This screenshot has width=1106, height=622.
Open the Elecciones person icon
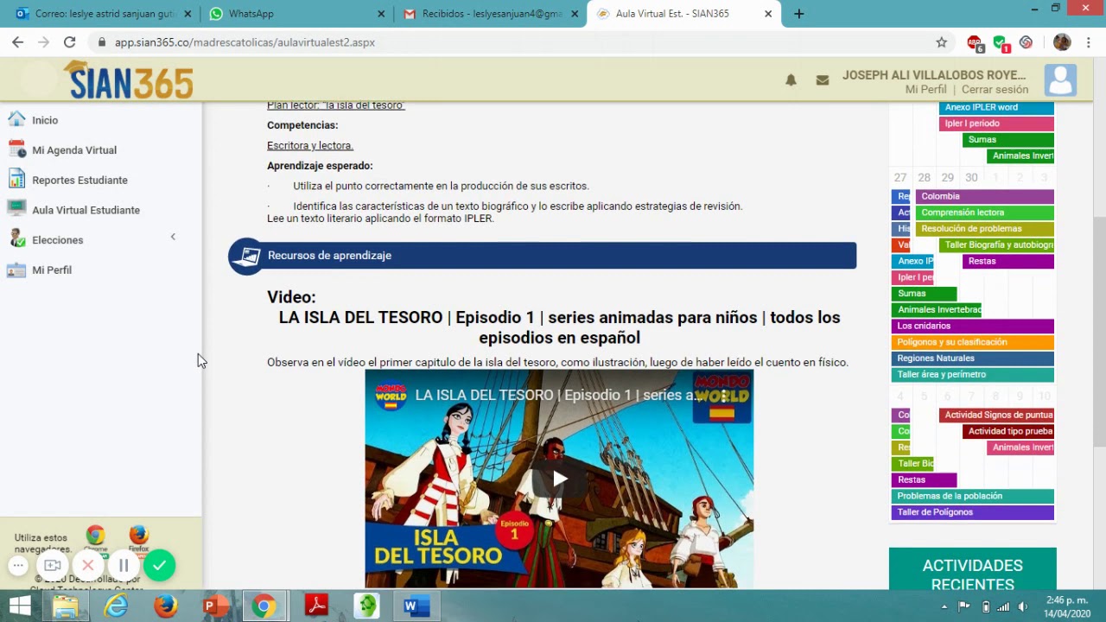[16, 239]
